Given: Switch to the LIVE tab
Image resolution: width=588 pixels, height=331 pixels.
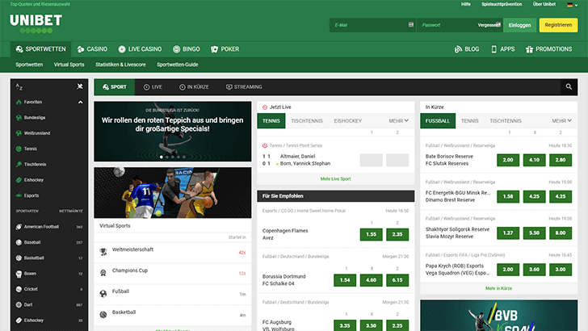Looking at the screenshot, I should 153,87.
